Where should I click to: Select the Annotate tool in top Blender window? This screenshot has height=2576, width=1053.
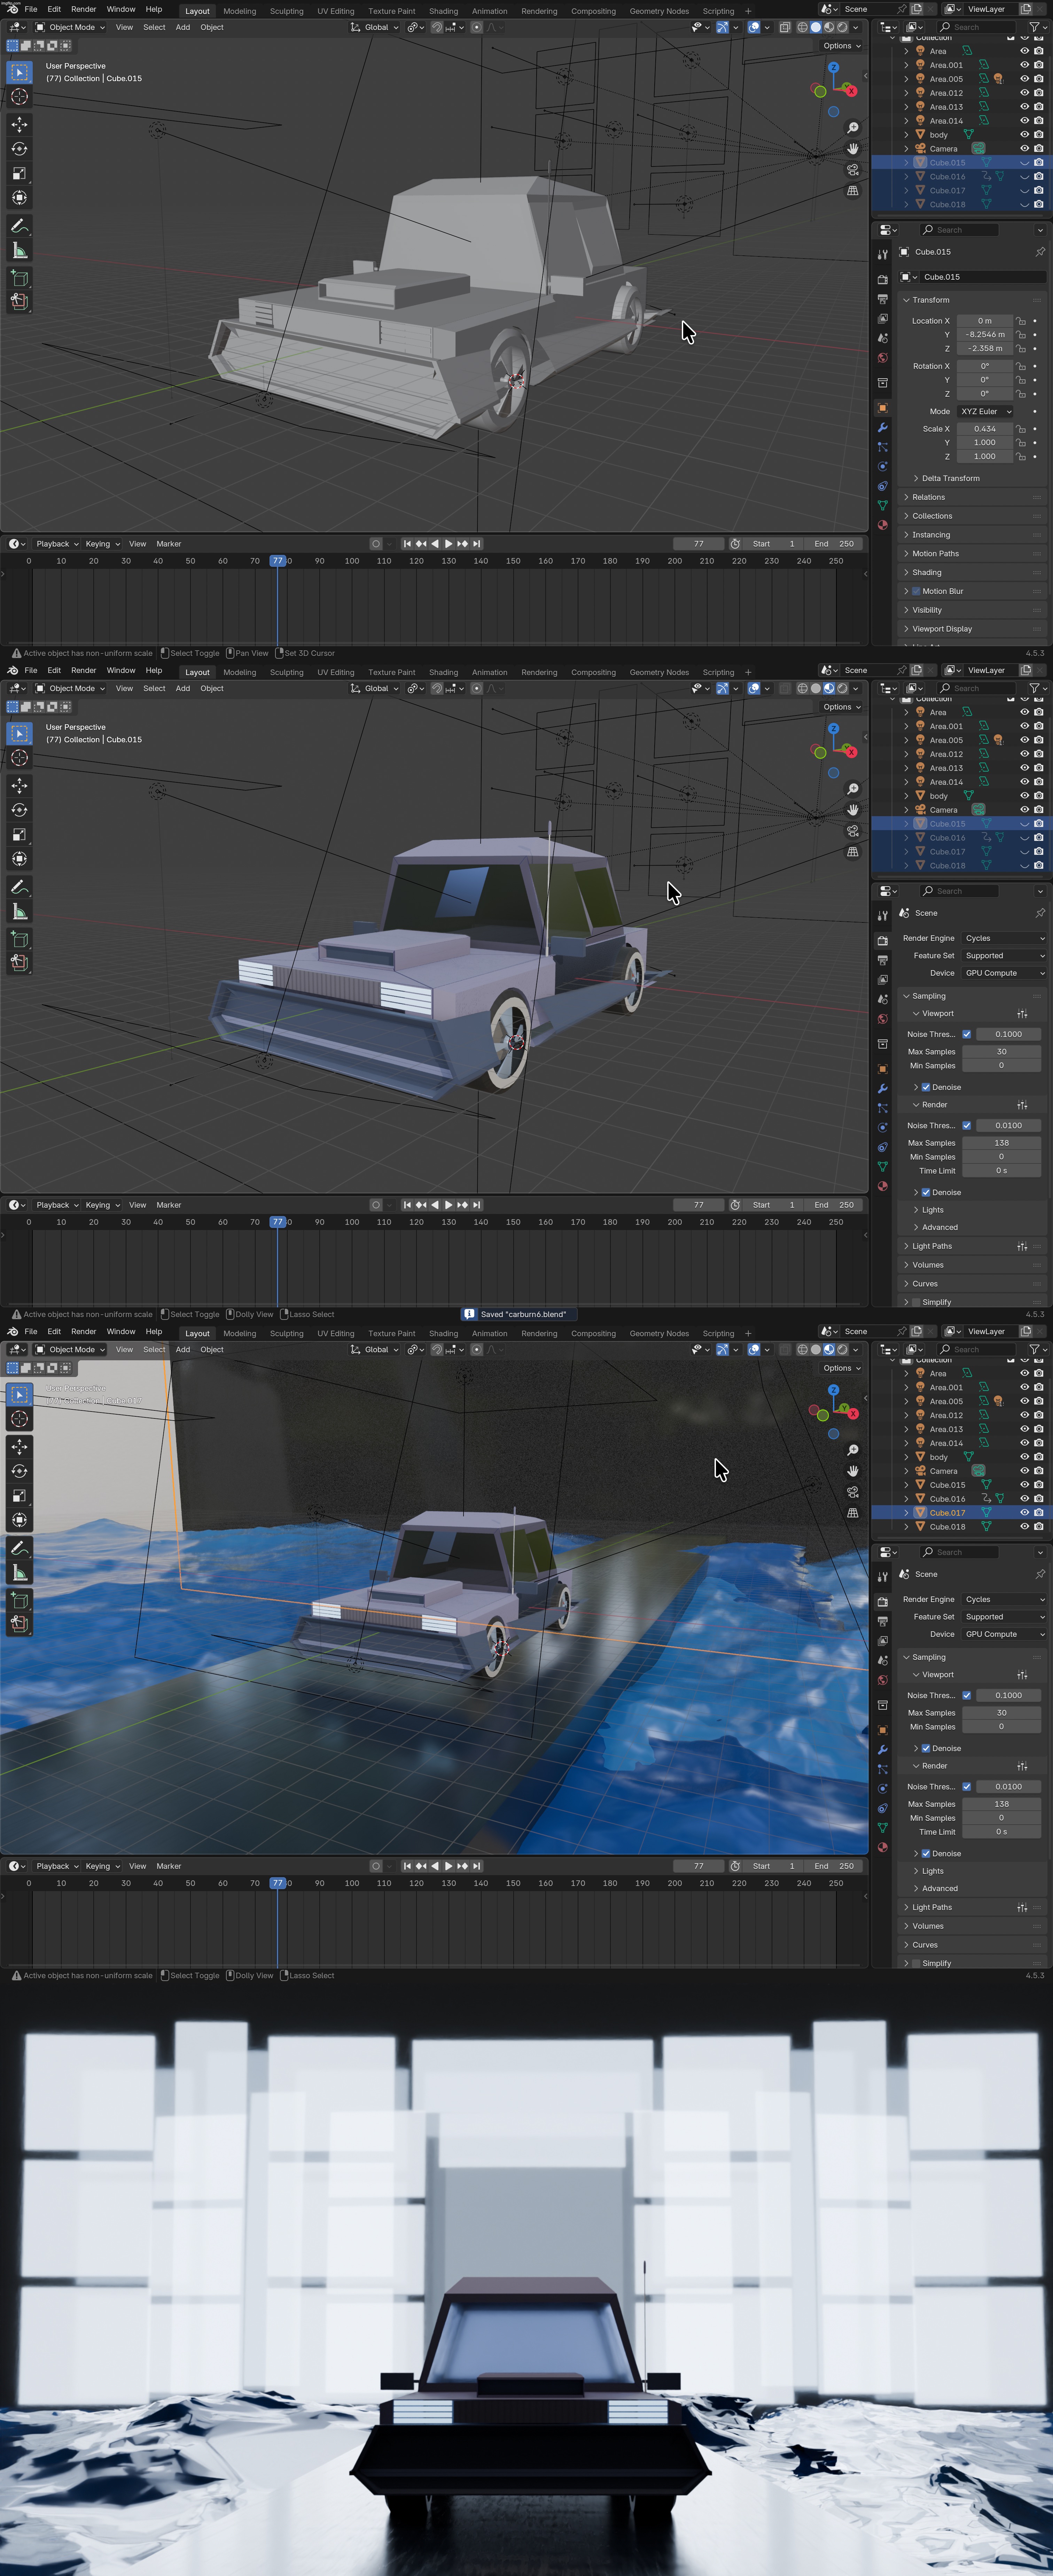point(19,226)
